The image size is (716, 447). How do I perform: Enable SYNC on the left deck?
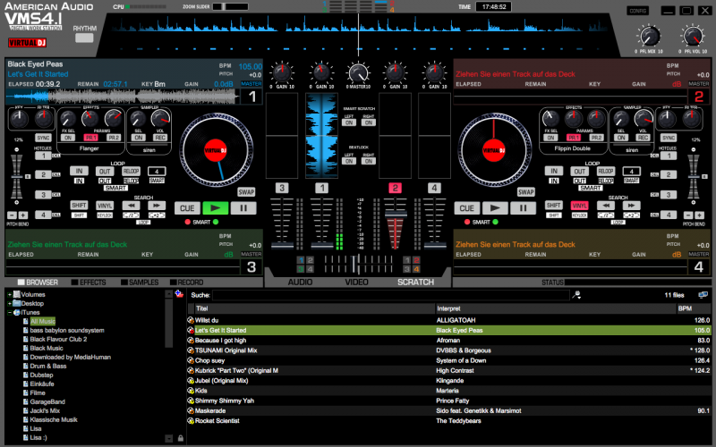coord(43,138)
